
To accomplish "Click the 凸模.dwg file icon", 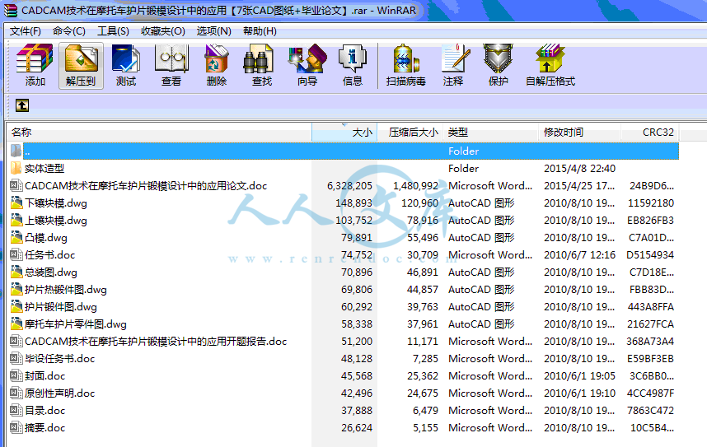I will (x=16, y=237).
